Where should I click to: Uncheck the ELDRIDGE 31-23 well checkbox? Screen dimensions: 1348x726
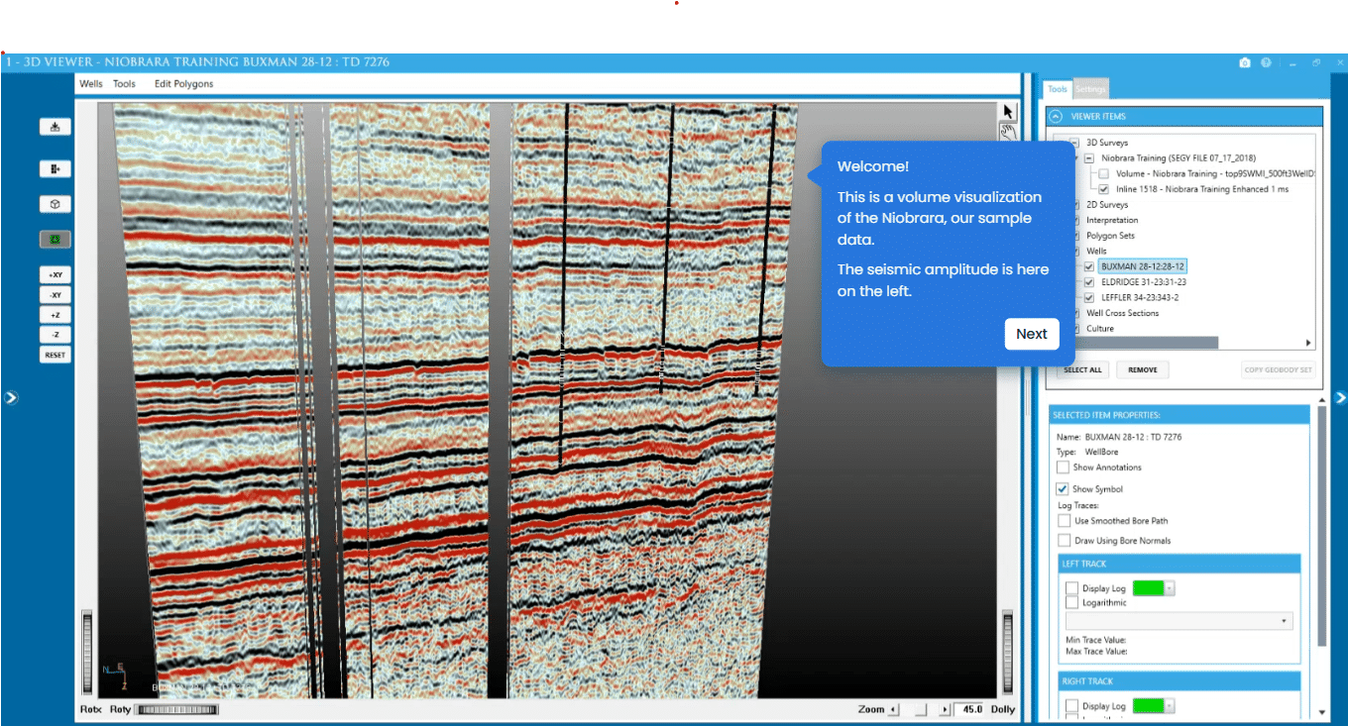(x=1089, y=282)
